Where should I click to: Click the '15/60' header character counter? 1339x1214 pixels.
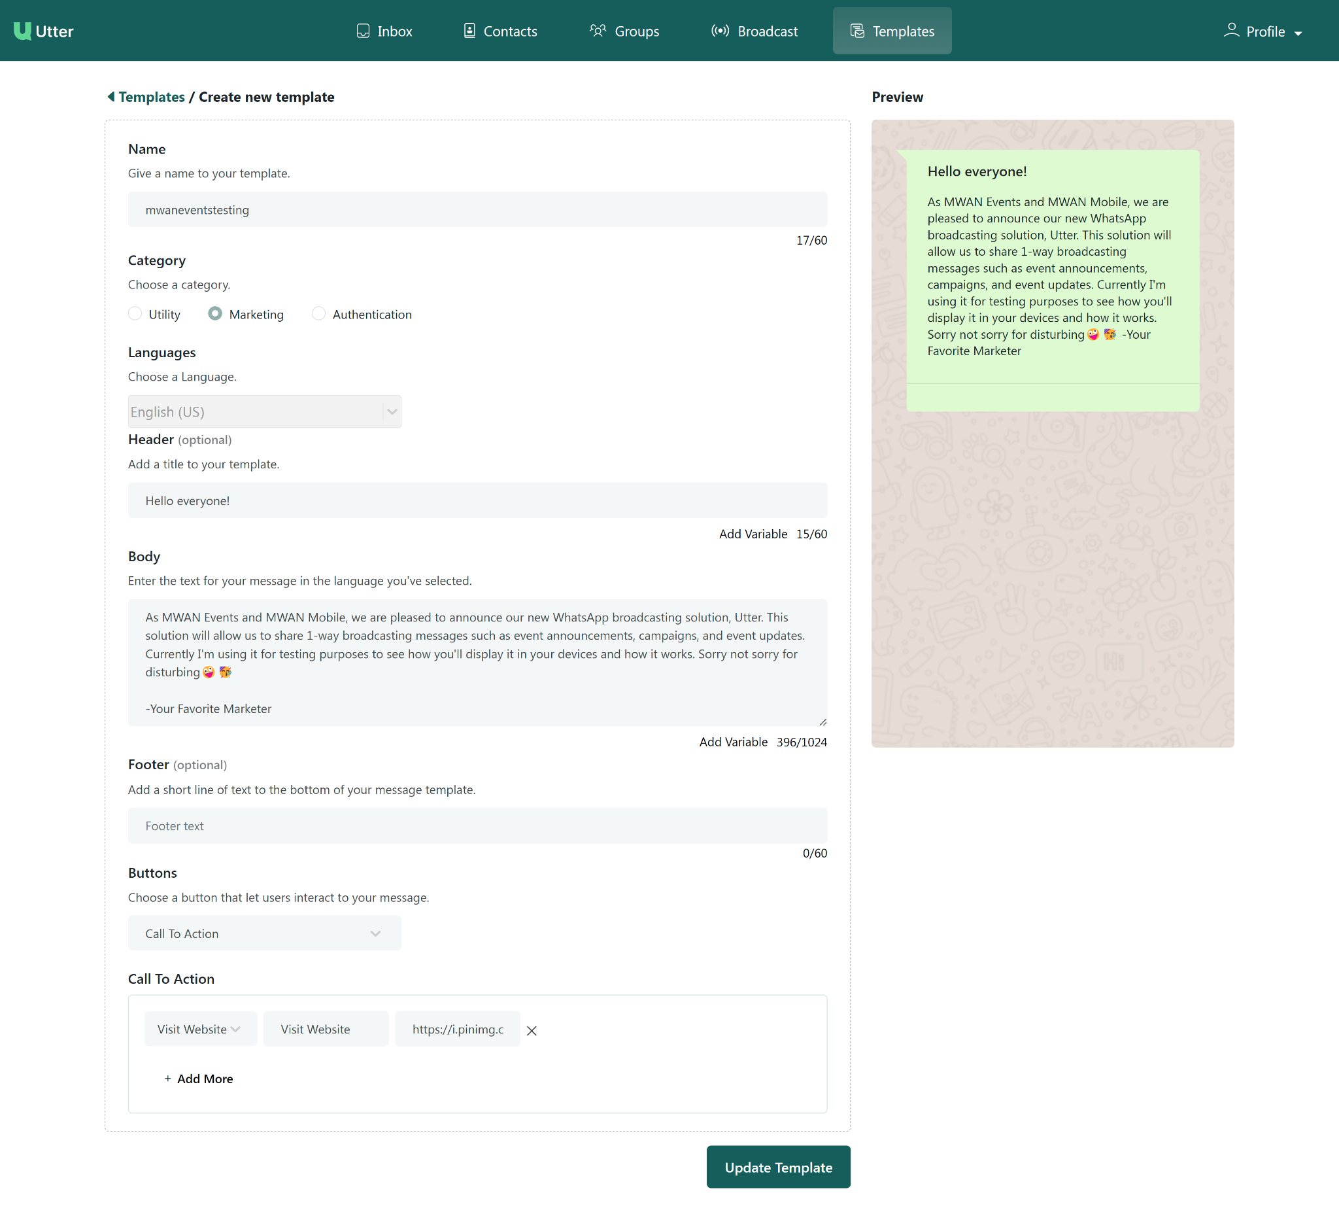(x=811, y=534)
